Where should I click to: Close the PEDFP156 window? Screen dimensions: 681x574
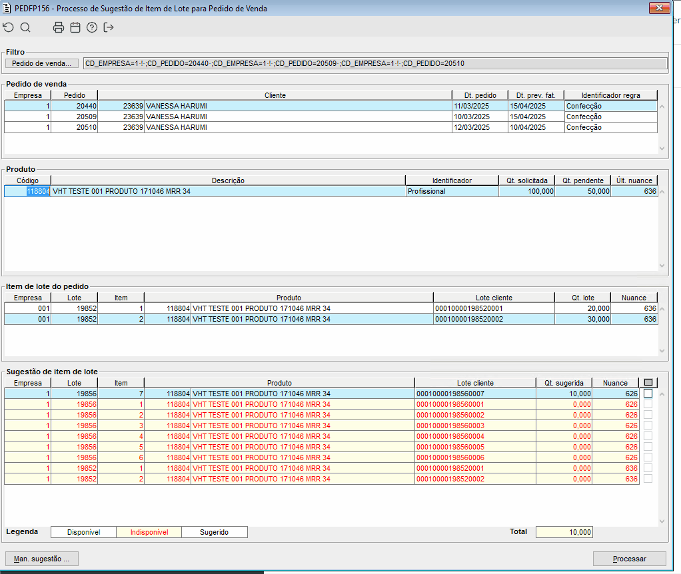click(x=659, y=8)
